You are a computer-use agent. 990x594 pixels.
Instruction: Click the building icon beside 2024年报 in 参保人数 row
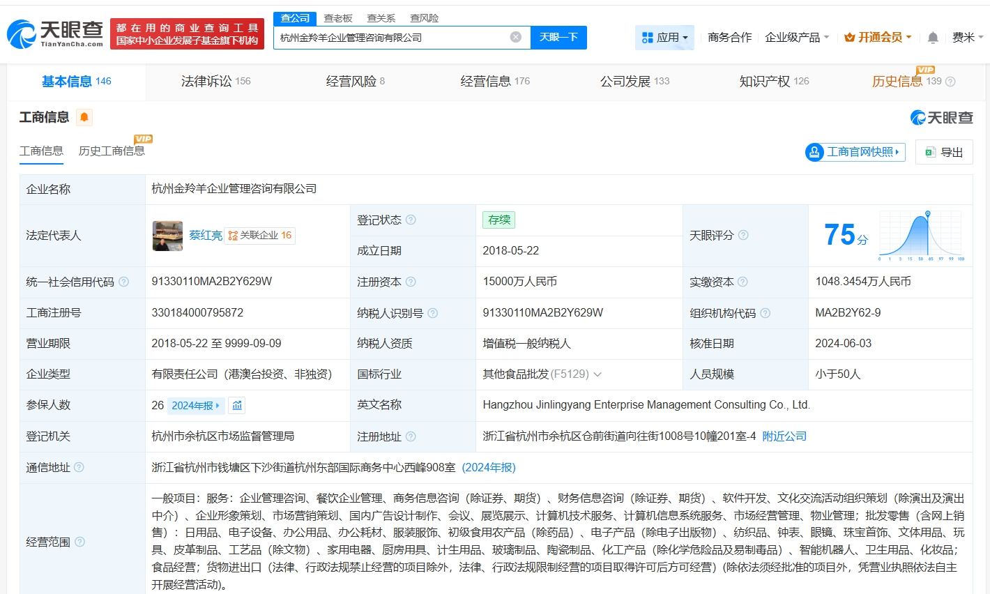236,405
